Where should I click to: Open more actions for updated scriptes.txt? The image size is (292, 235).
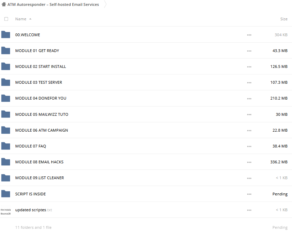point(249,210)
